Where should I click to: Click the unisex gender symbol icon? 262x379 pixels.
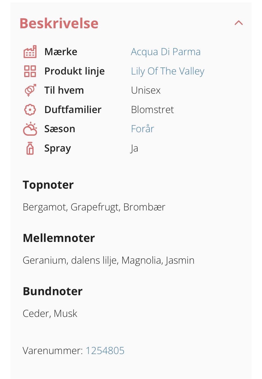tap(30, 90)
